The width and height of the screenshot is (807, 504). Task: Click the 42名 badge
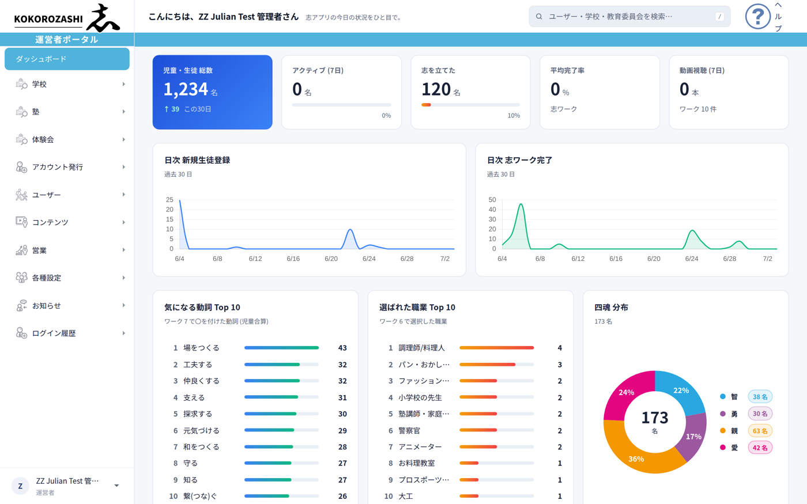(x=760, y=448)
